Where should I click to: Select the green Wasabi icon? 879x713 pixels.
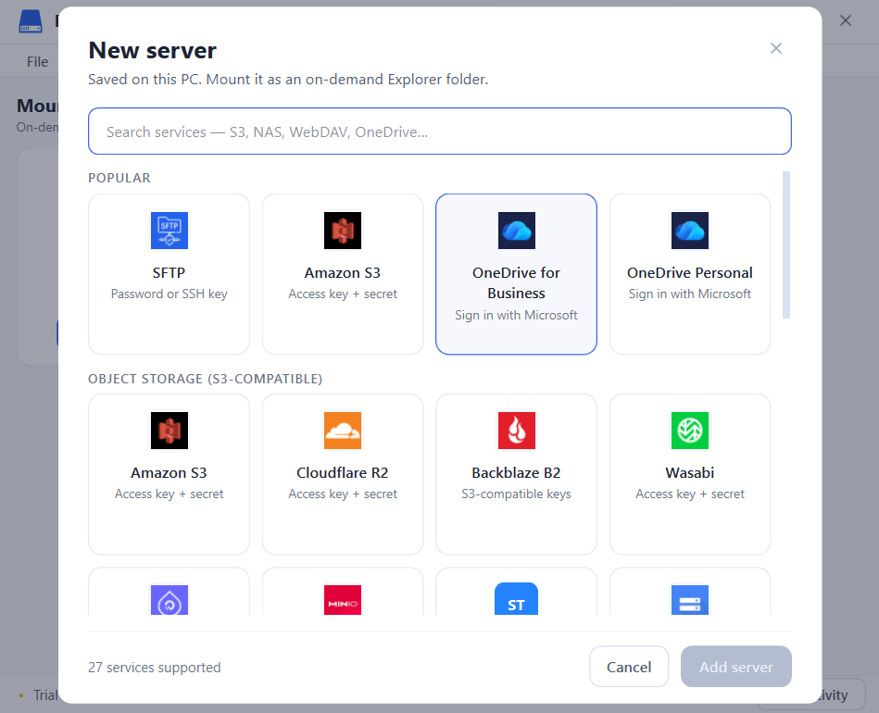[x=689, y=431]
